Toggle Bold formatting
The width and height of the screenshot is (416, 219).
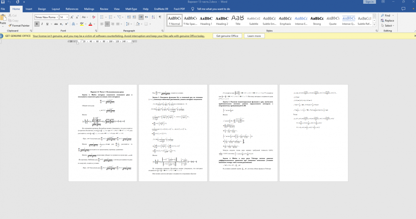click(x=37, y=24)
